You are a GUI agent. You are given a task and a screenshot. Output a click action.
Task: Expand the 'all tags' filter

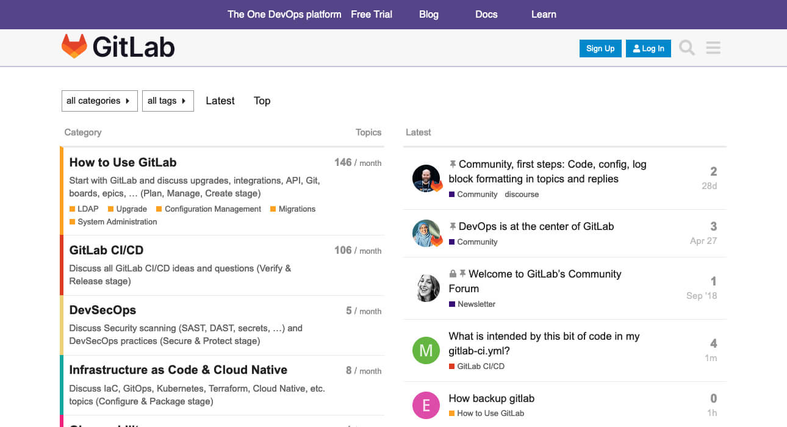tap(167, 101)
